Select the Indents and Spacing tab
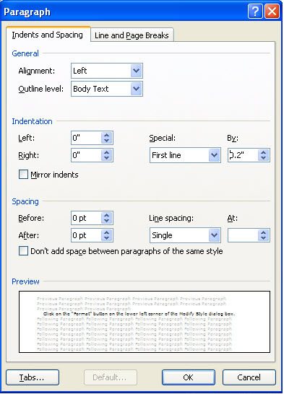 tap(48, 35)
